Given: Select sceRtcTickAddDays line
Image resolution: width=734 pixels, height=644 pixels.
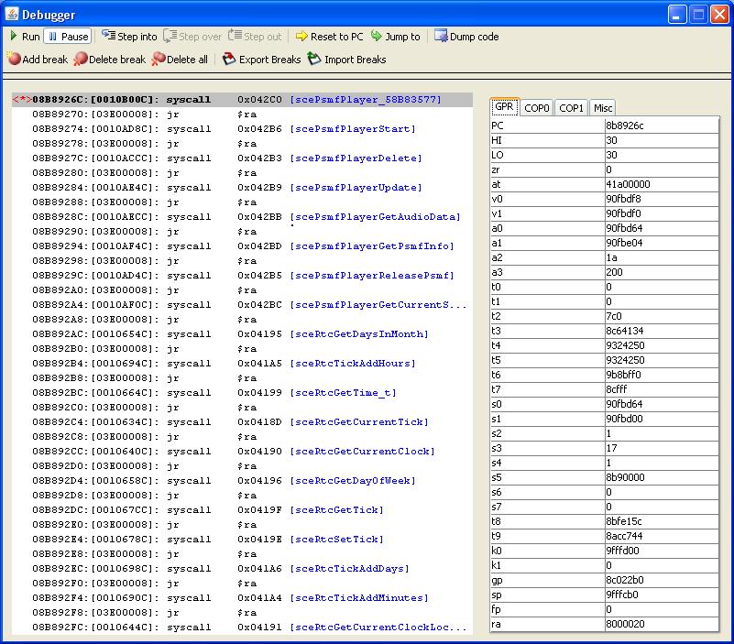Looking at the screenshot, I should (x=242, y=569).
